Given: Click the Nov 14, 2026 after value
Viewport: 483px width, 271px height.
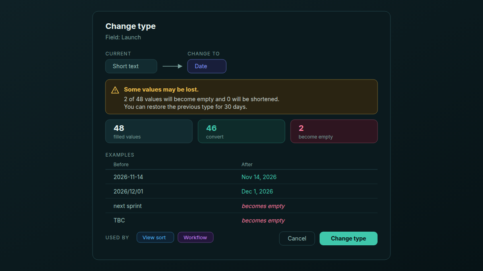Looking at the screenshot, I should (x=259, y=177).
